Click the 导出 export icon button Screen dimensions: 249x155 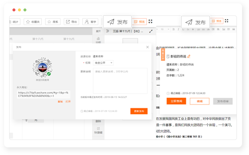(x=71, y=22)
